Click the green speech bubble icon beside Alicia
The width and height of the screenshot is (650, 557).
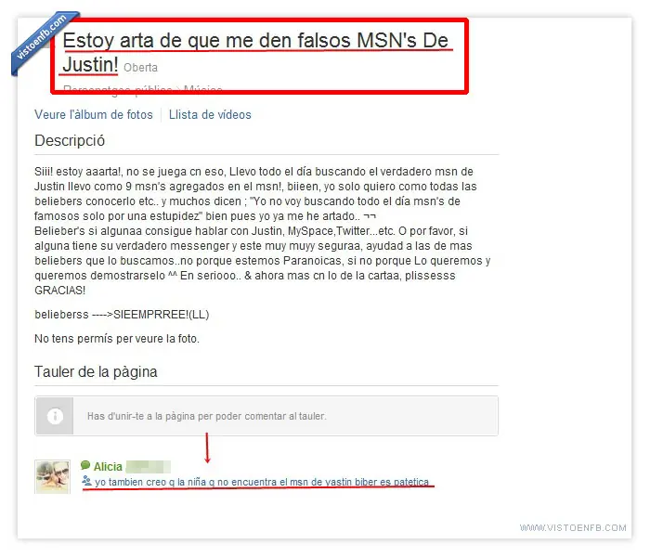point(85,465)
